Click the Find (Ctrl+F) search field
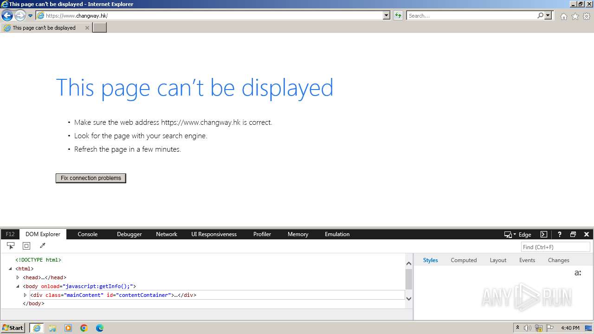 click(555, 247)
